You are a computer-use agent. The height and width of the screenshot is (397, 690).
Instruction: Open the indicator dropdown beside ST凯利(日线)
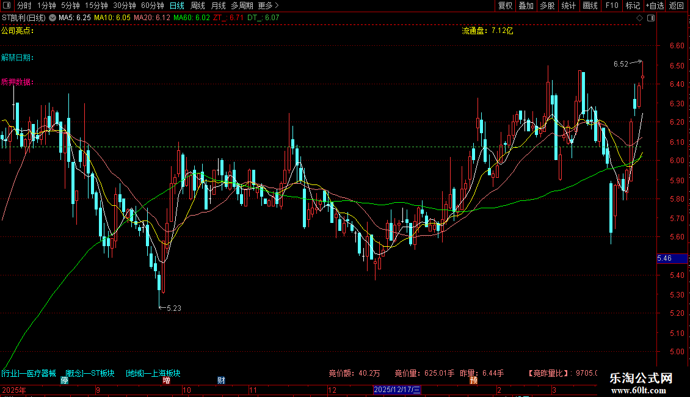tap(53, 18)
